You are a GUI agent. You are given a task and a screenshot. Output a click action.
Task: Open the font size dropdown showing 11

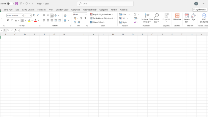tap(31, 15)
